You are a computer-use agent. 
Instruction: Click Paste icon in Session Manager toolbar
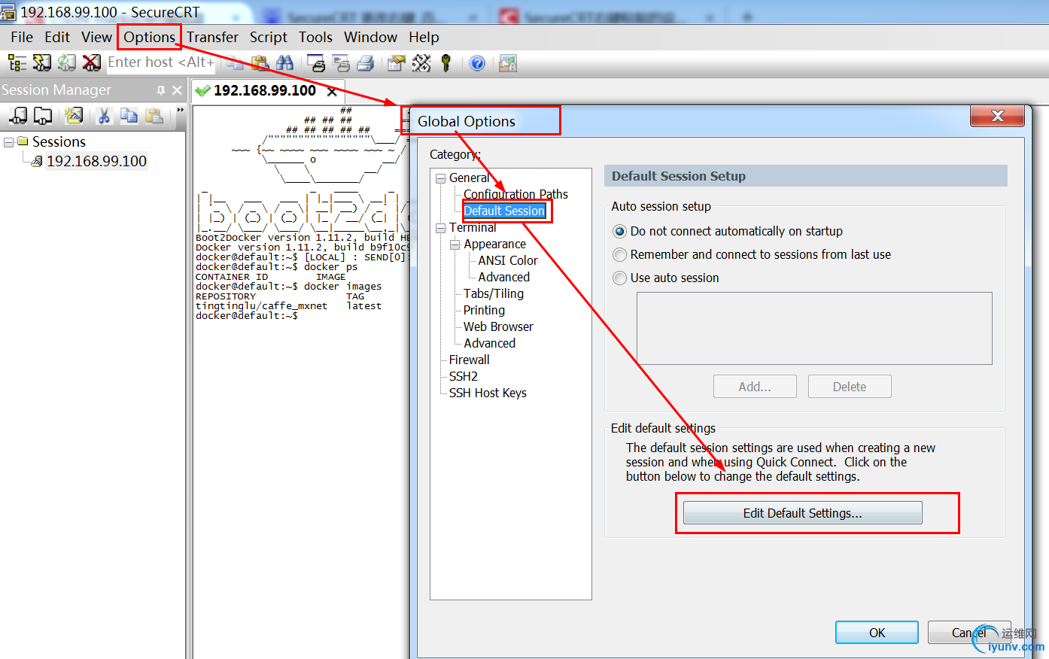[154, 115]
